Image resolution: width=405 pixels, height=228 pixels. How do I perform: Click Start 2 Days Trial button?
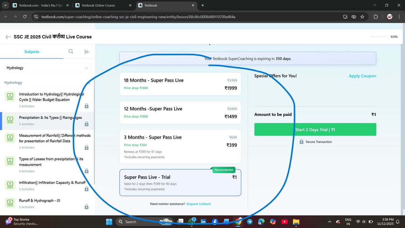click(x=315, y=130)
